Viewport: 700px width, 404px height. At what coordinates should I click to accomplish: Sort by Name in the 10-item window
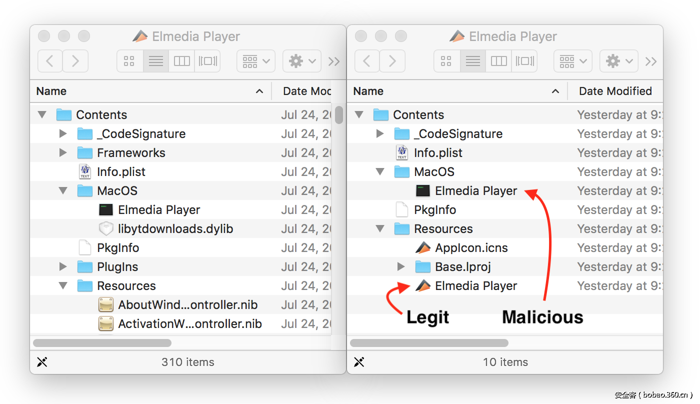tap(457, 91)
